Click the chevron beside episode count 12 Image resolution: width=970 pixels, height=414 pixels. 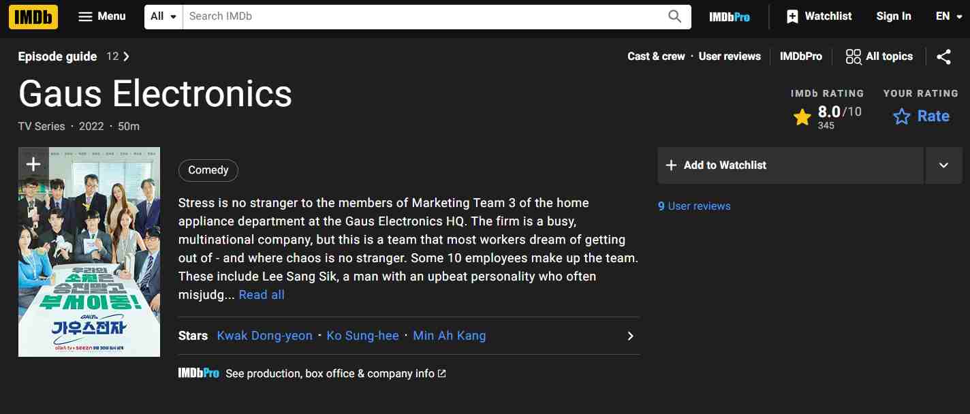[x=126, y=57]
